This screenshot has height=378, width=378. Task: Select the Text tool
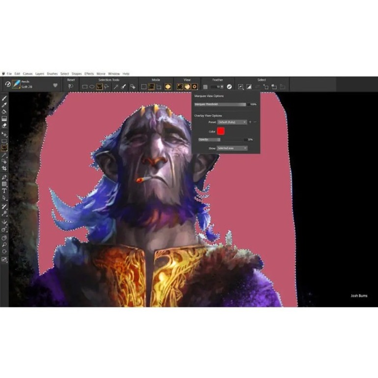tap(4, 190)
